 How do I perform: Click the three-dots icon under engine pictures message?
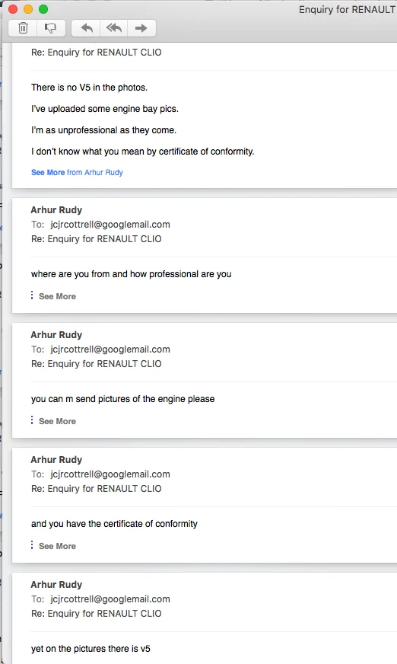coord(32,420)
